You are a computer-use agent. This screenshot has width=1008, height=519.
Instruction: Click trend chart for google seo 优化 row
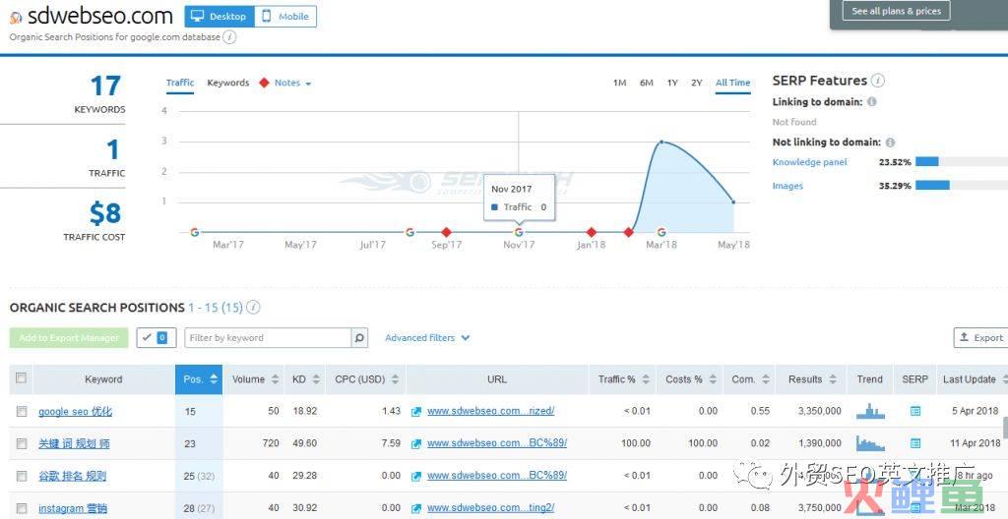[870, 411]
